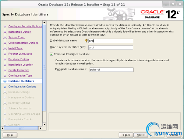Open Configure Security Updates step
This screenshot has width=184, height=139.
tap(25, 26)
